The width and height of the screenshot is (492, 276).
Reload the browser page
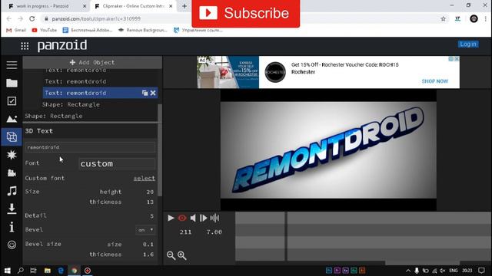coord(32,18)
